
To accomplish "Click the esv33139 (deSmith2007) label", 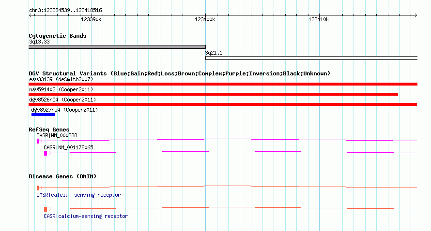I will (x=61, y=79).
